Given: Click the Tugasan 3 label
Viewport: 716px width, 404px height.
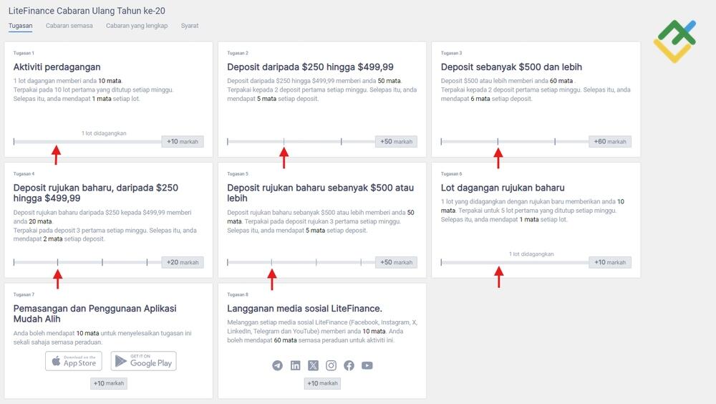Looking at the screenshot, I should [451, 53].
